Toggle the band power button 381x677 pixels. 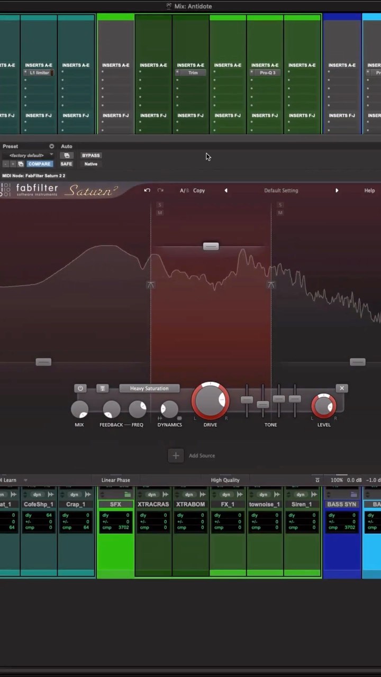point(80,388)
